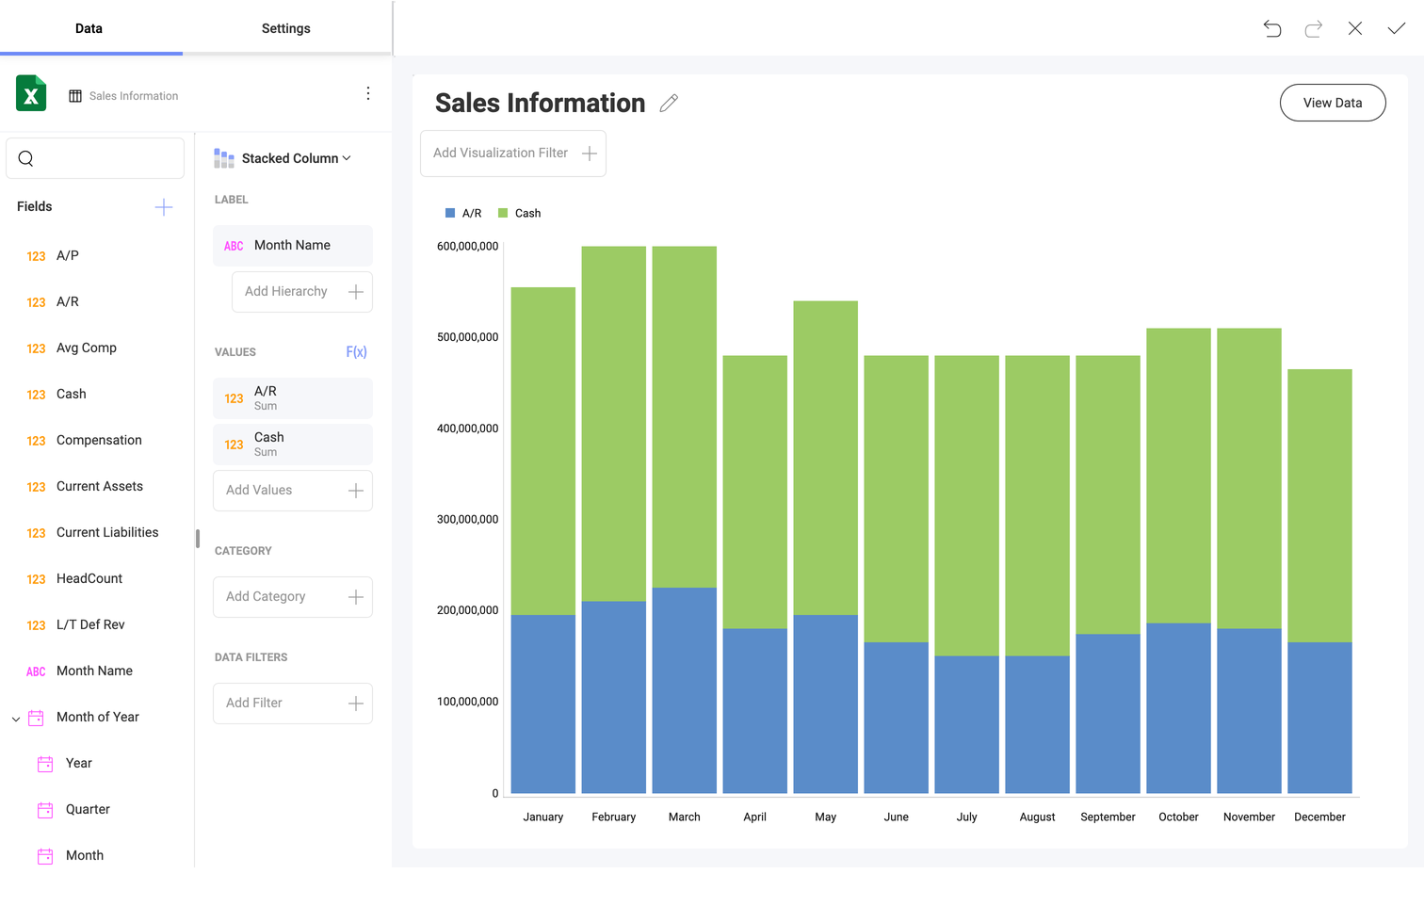1424x906 pixels.
Task: Click the Year calendar icon
Action: pos(45,764)
